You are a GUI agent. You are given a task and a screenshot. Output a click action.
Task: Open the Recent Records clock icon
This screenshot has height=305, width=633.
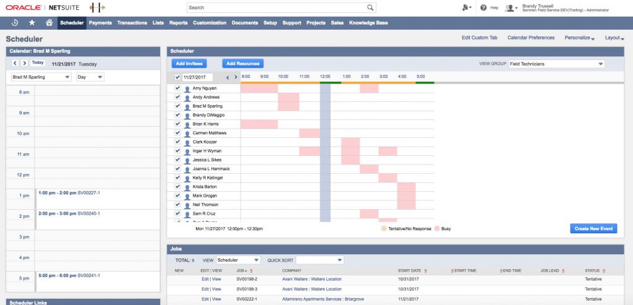[15, 23]
